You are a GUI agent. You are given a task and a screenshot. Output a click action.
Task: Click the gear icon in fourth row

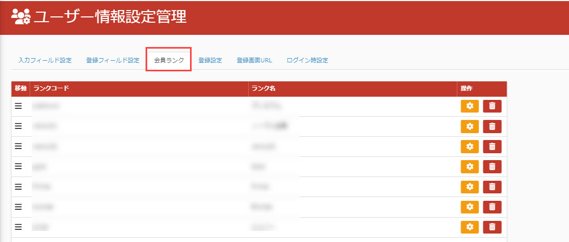tap(469, 166)
